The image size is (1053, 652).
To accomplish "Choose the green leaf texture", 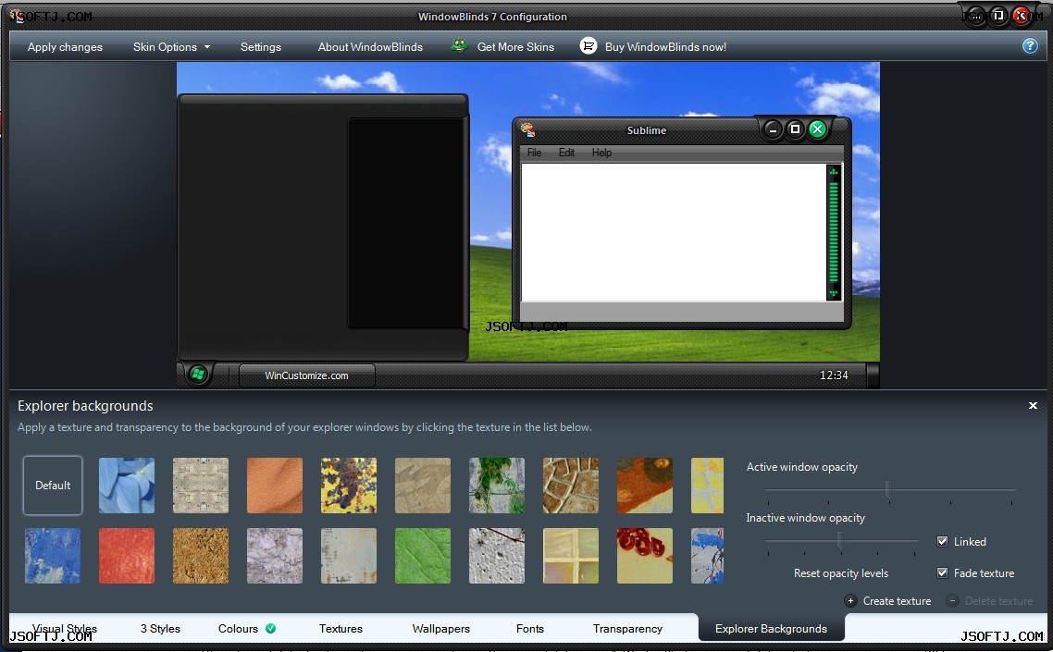I will coord(423,555).
